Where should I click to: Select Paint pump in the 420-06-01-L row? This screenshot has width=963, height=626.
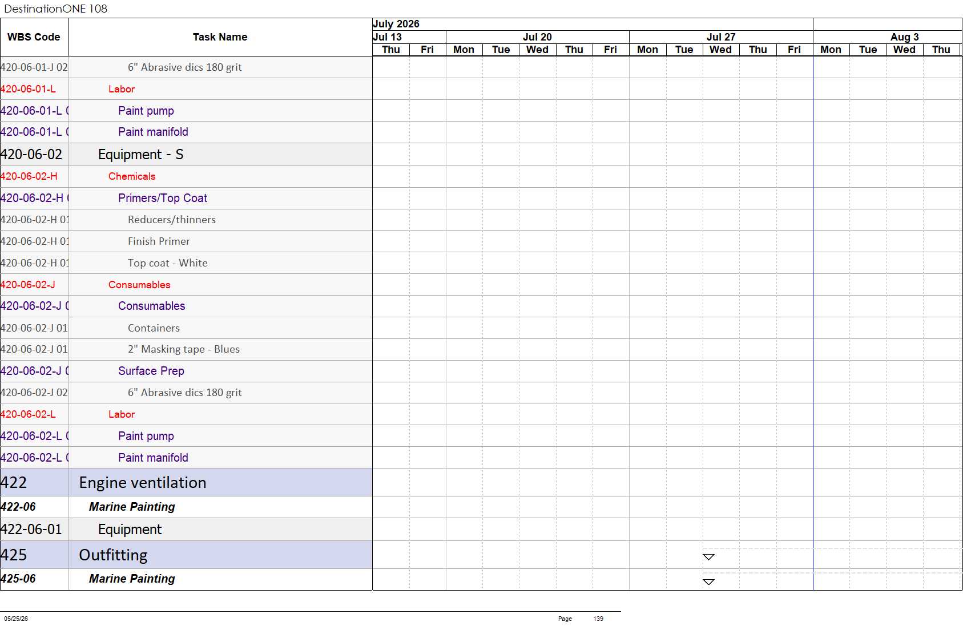tap(146, 111)
